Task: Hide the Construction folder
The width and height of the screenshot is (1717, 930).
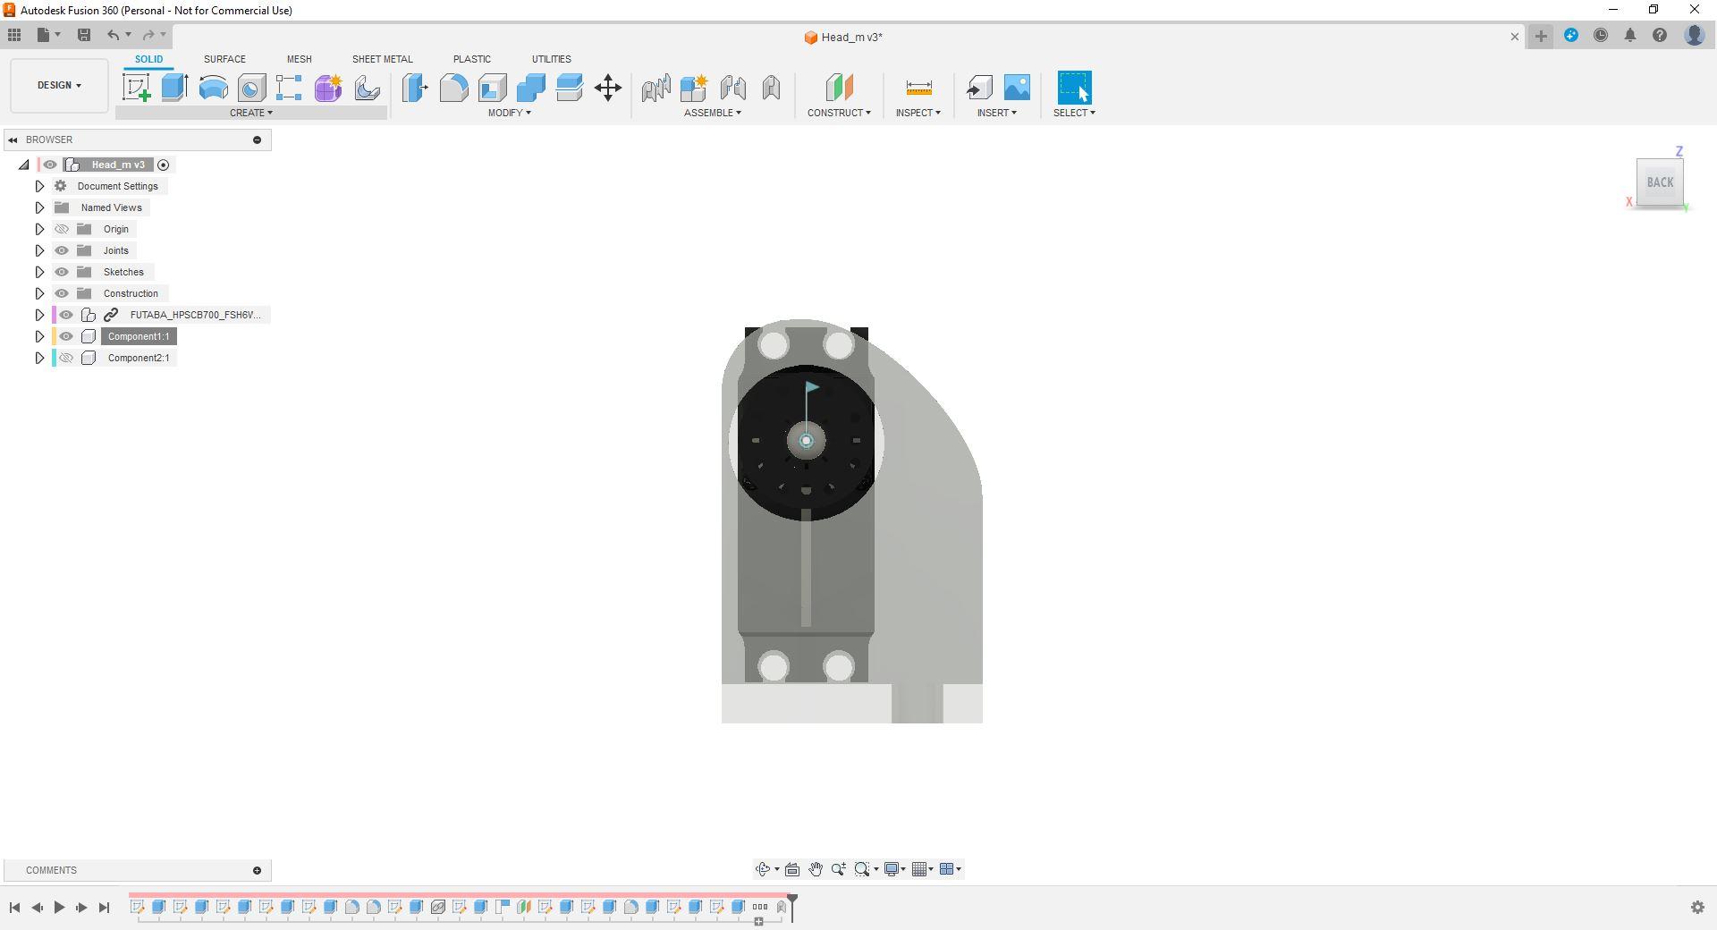Action: [x=62, y=293]
